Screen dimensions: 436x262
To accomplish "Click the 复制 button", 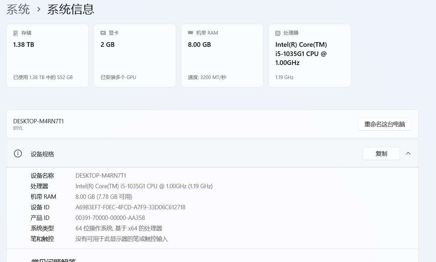I will (x=381, y=154).
